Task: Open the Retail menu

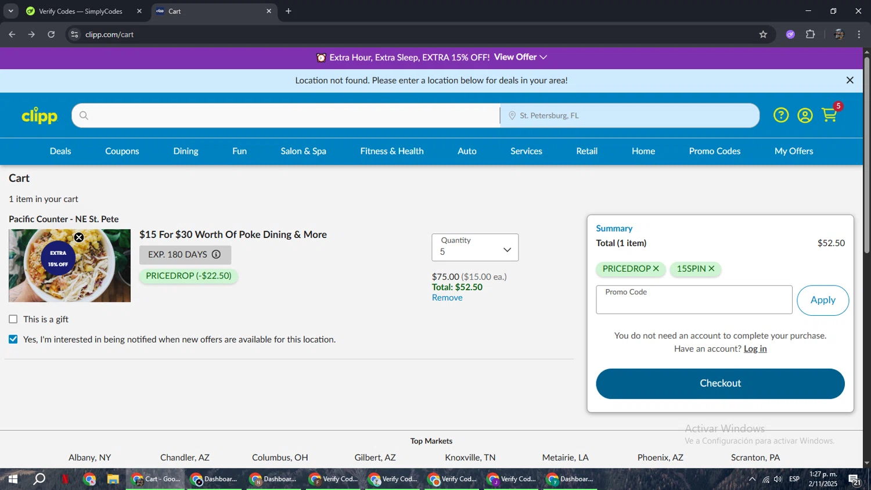Action: pos(586,151)
